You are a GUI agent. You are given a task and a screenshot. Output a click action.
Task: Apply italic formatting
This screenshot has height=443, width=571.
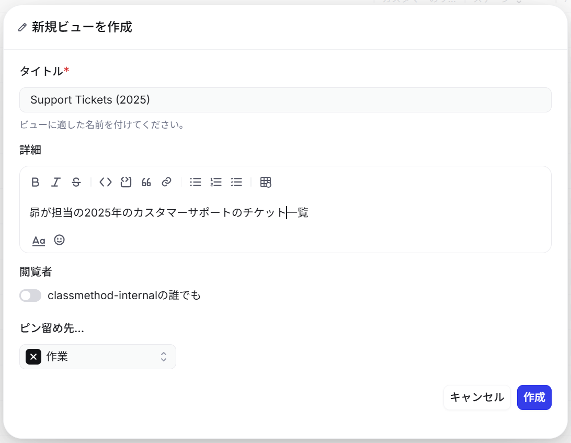click(x=55, y=182)
